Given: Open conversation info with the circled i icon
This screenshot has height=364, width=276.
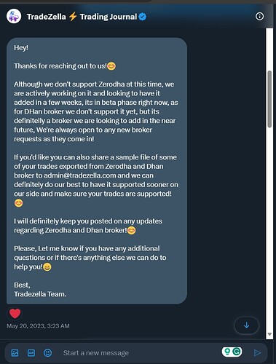Looking at the screenshot, I should pos(259,17).
